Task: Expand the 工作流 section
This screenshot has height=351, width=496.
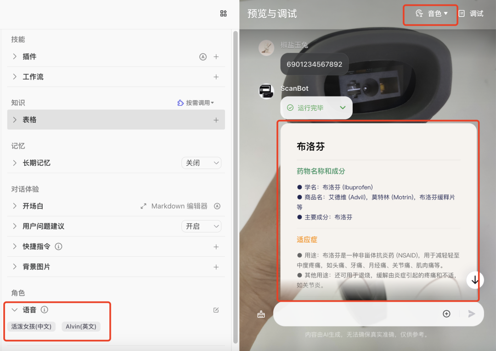Action: coord(15,77)
